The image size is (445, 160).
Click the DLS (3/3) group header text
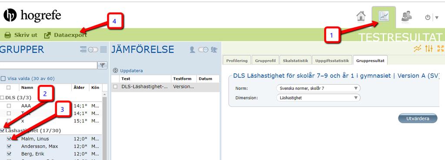pos(18,98)
